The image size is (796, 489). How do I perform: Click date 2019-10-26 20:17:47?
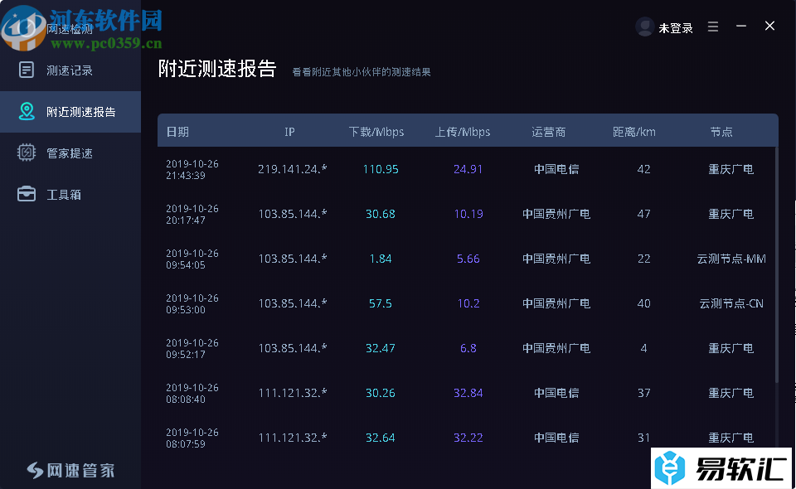pos(192,214)
